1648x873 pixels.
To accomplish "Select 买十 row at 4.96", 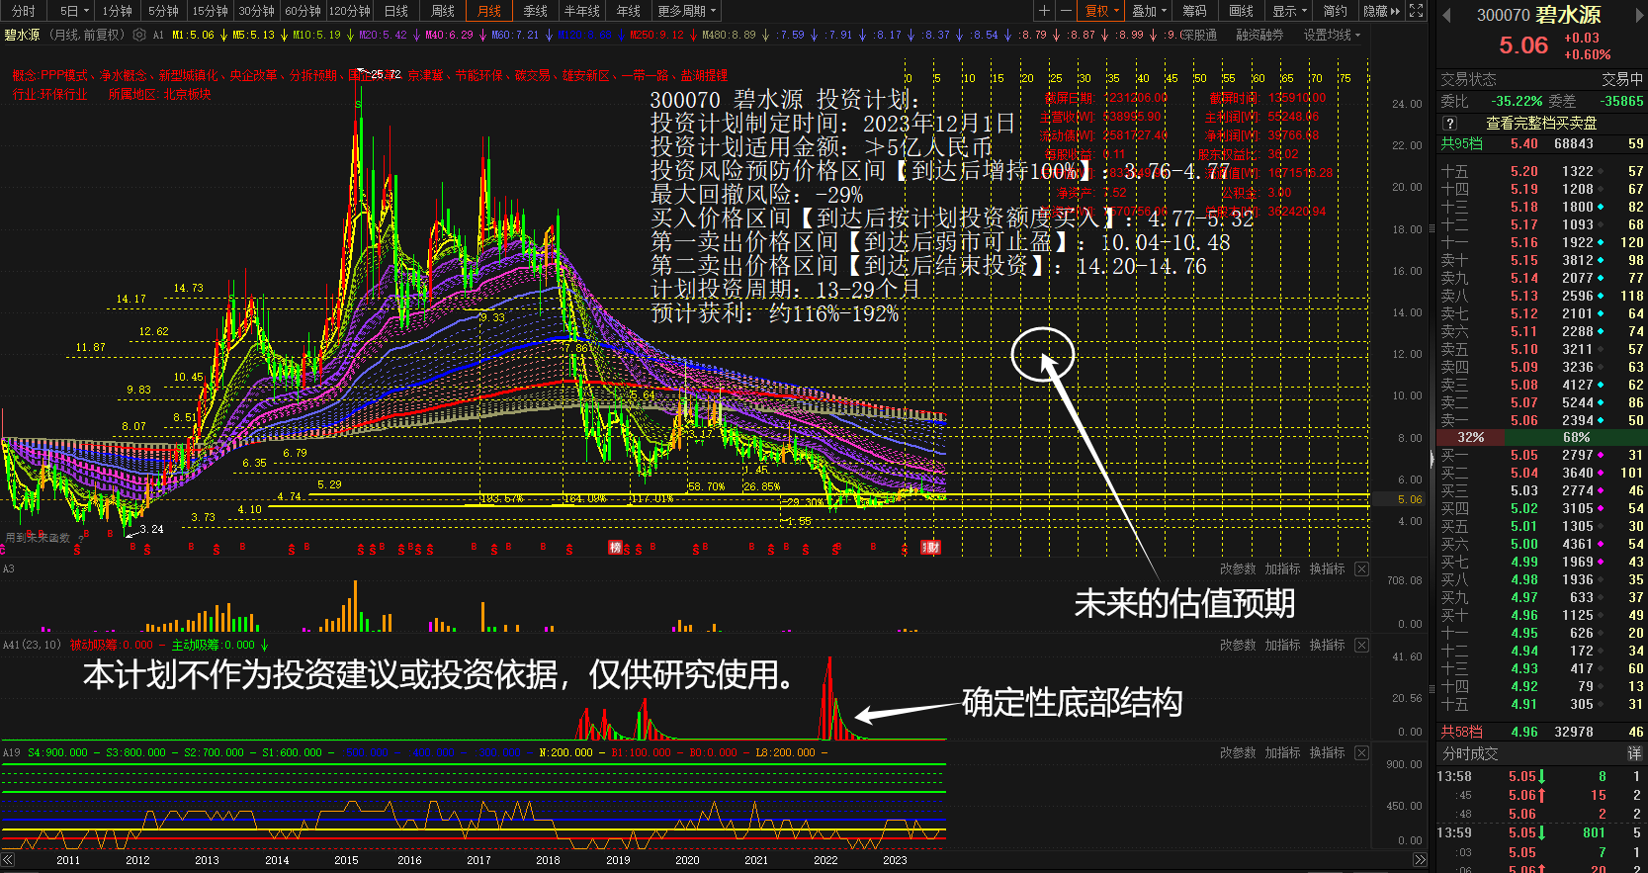I will (x=1541, y=615).
